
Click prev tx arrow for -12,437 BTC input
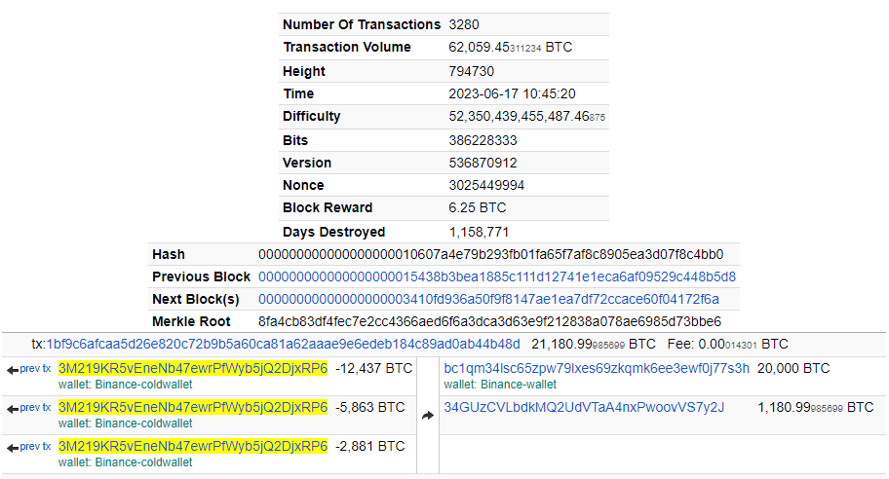tap(28, 369)
